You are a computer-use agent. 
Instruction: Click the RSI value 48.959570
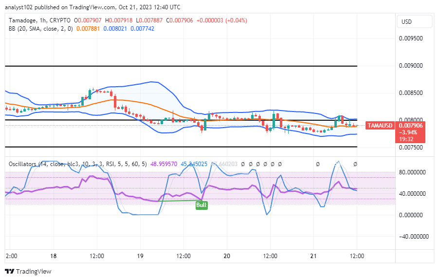tap(164, 164)
